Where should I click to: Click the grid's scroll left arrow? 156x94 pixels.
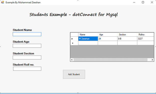[72, 60]
